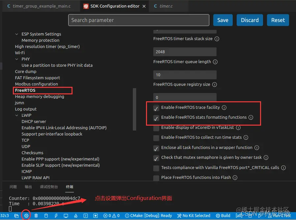This screenshot has height=220, width=296.
Task: Click the queue registry size field 0
Action: (x=185, y=97)
